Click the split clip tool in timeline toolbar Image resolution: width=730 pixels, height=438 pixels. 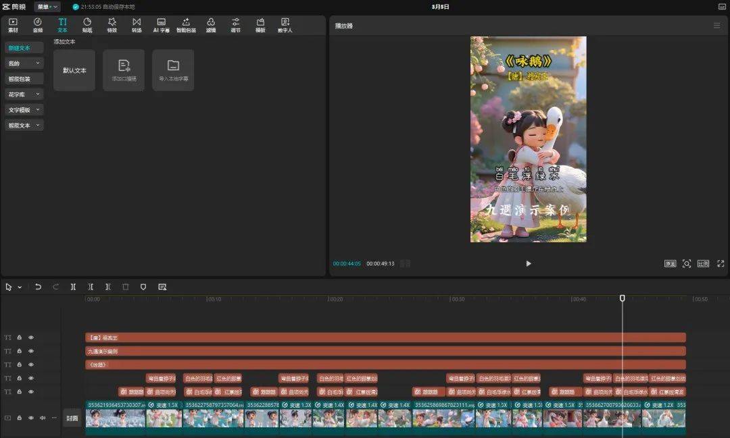click(73, 287)
